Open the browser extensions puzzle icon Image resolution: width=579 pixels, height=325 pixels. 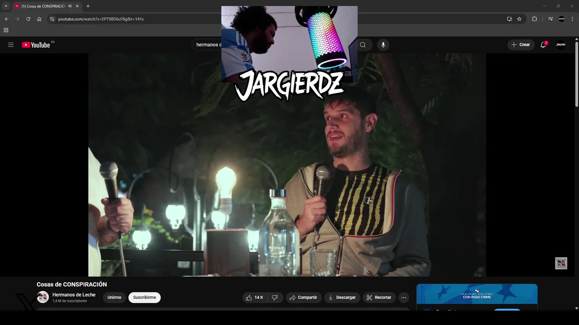(534, 19)
